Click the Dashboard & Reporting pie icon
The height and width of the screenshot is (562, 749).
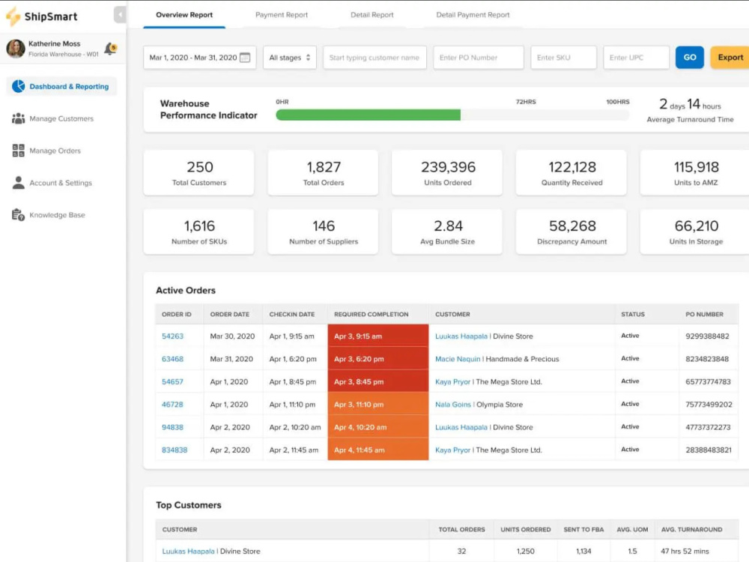[19, 86]
